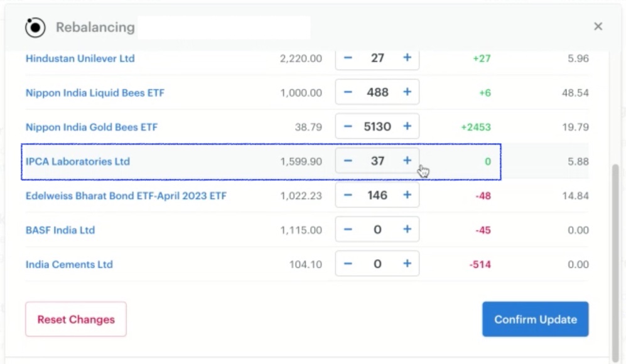Click minus to reduce Nippon India Gold Bees units

(x=347, y=126)
